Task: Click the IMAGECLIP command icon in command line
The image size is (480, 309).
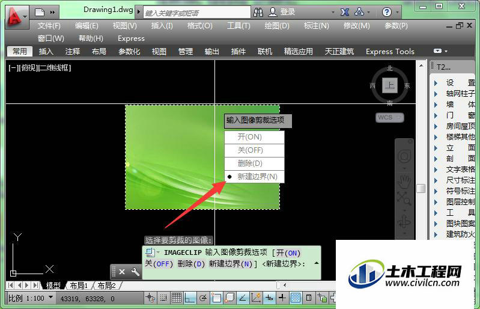Action: click(x=150, y=252)
